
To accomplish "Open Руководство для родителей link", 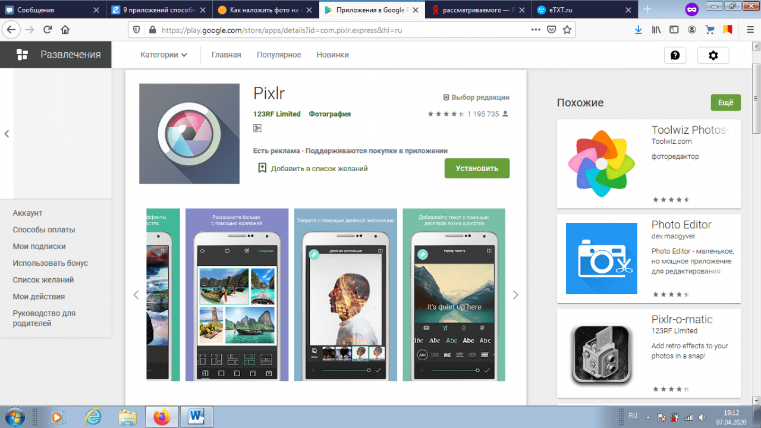I will [x=44, y=318].
